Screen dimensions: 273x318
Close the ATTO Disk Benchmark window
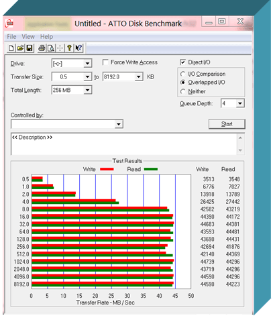tap(240, 21)
